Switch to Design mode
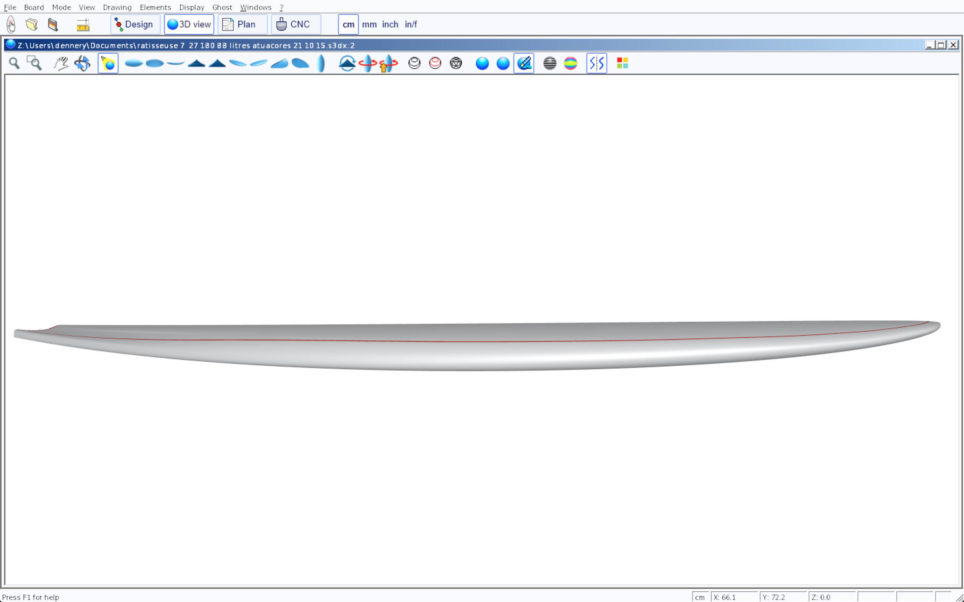Image resolution: width=964 pixels, height=602 pixels. [135, 24]
